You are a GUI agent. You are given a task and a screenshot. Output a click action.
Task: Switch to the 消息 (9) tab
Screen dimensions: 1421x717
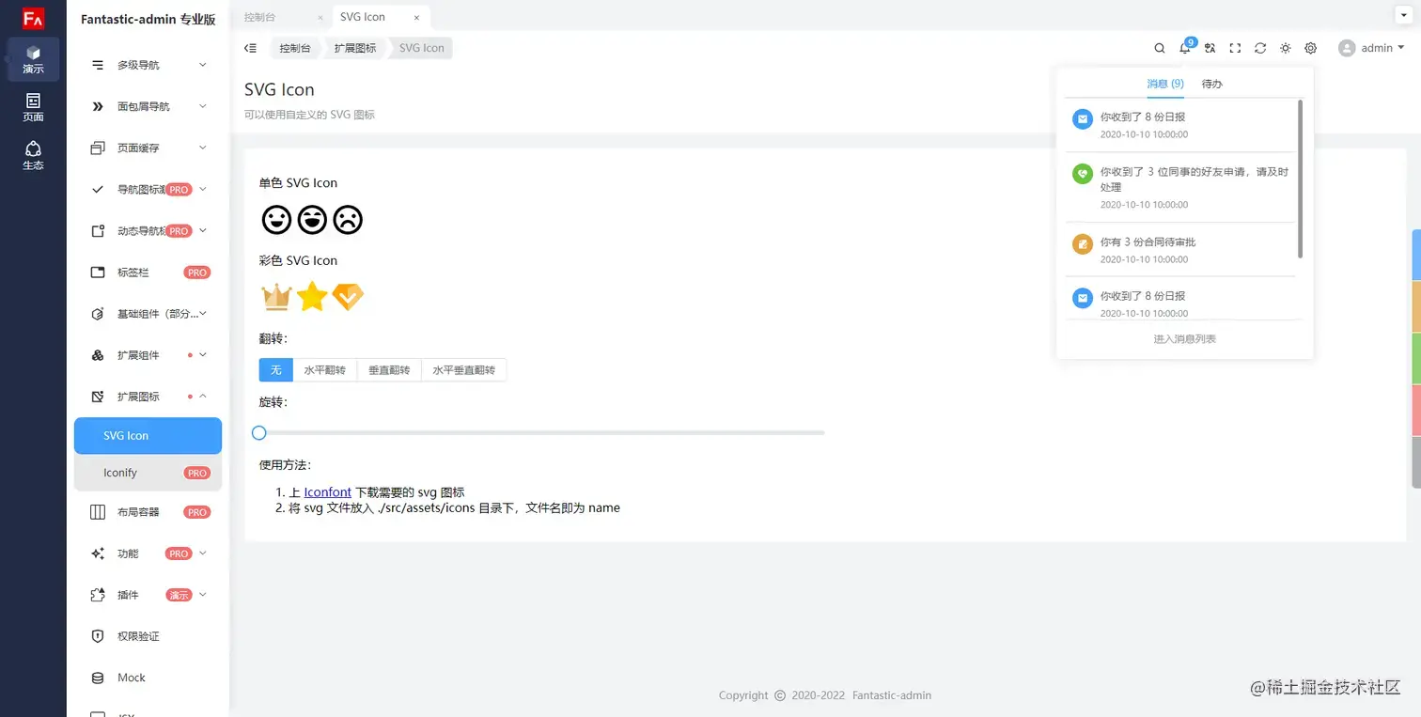click(1165, 84)
